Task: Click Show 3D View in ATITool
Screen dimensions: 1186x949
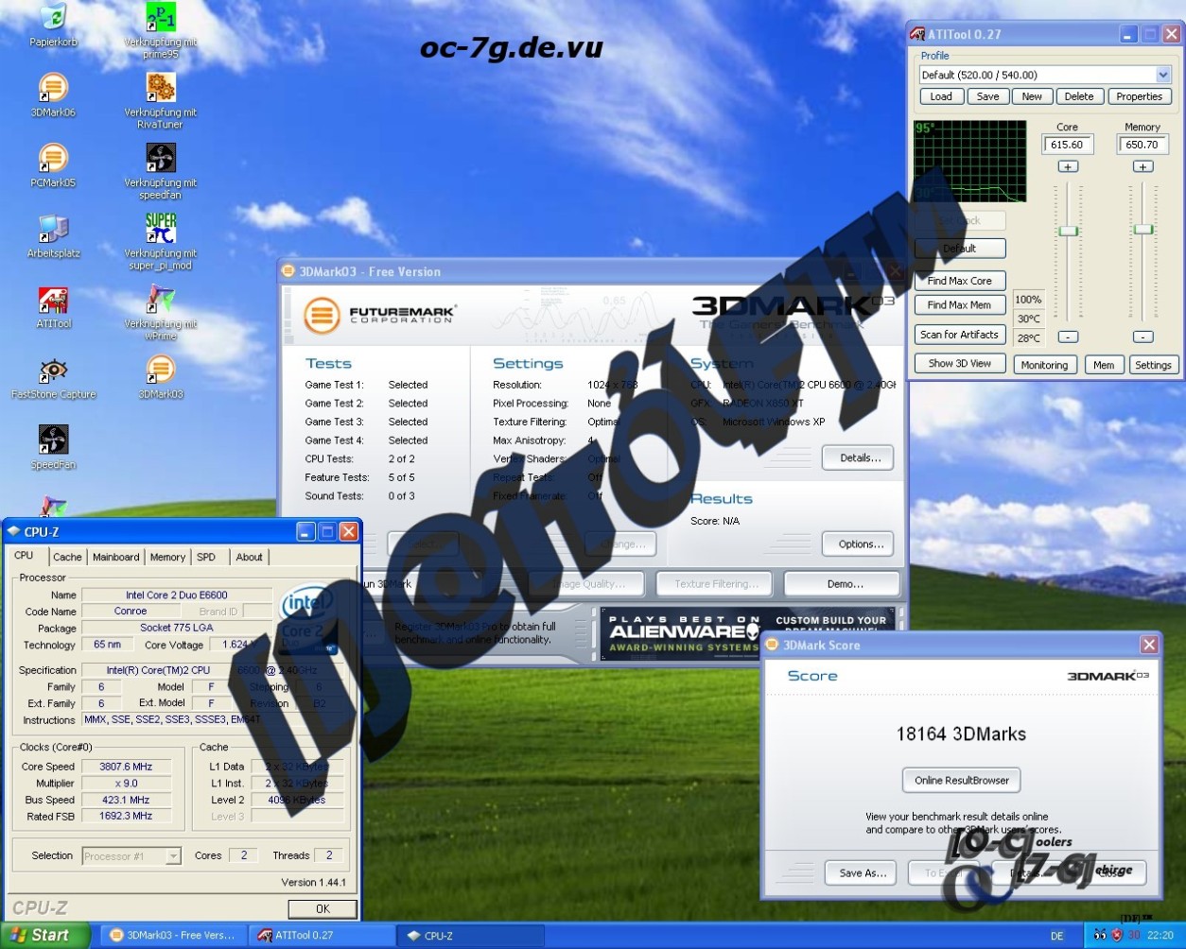Action: 960,363
